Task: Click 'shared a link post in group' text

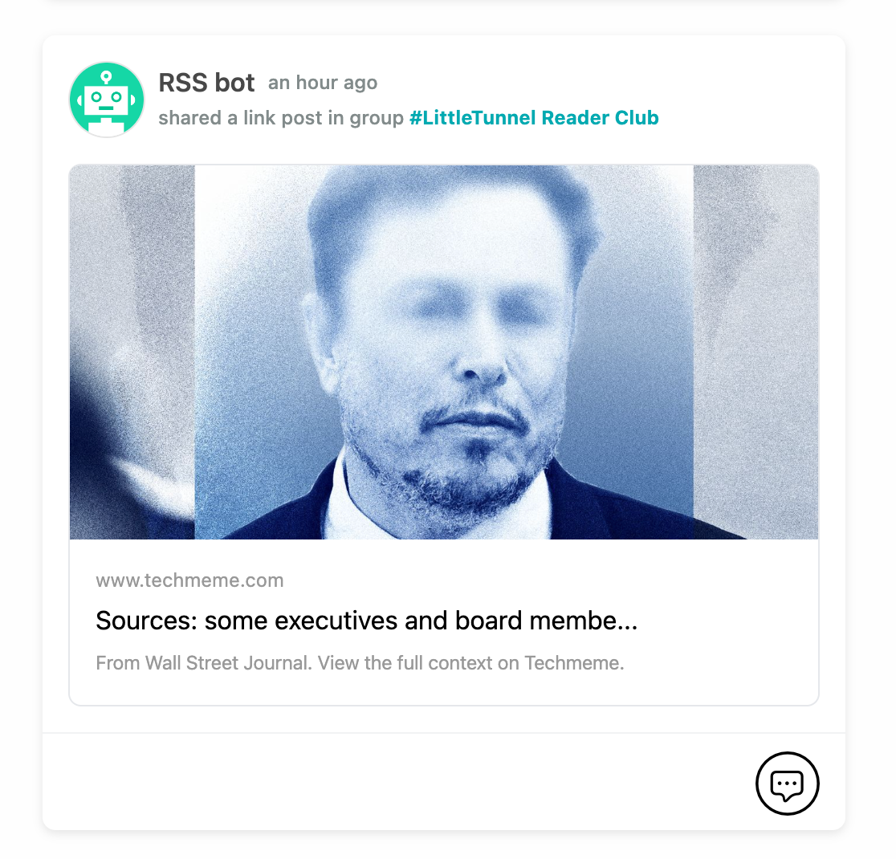Action: (279, 117)
